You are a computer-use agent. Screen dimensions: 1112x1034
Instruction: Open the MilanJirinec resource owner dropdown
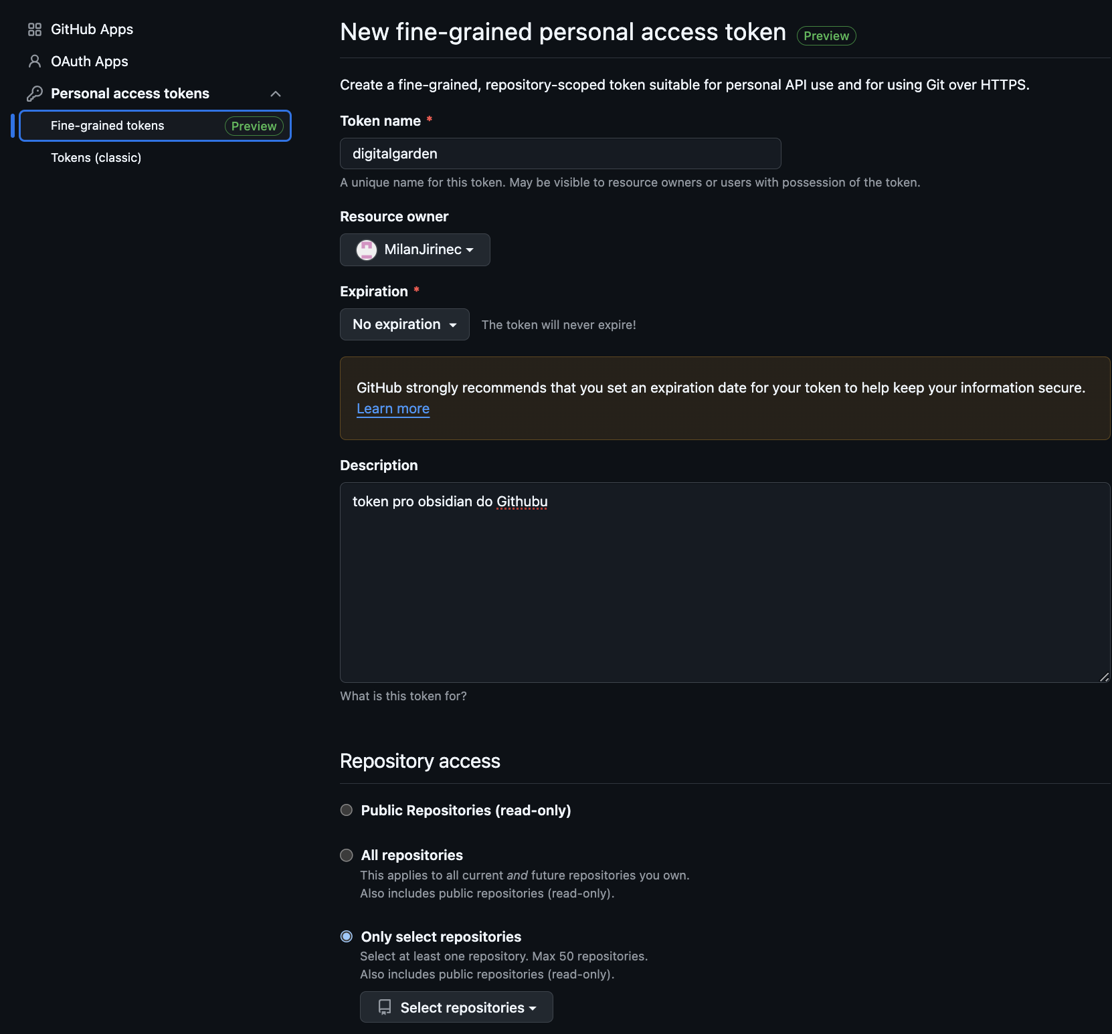(x=415, y=249)
